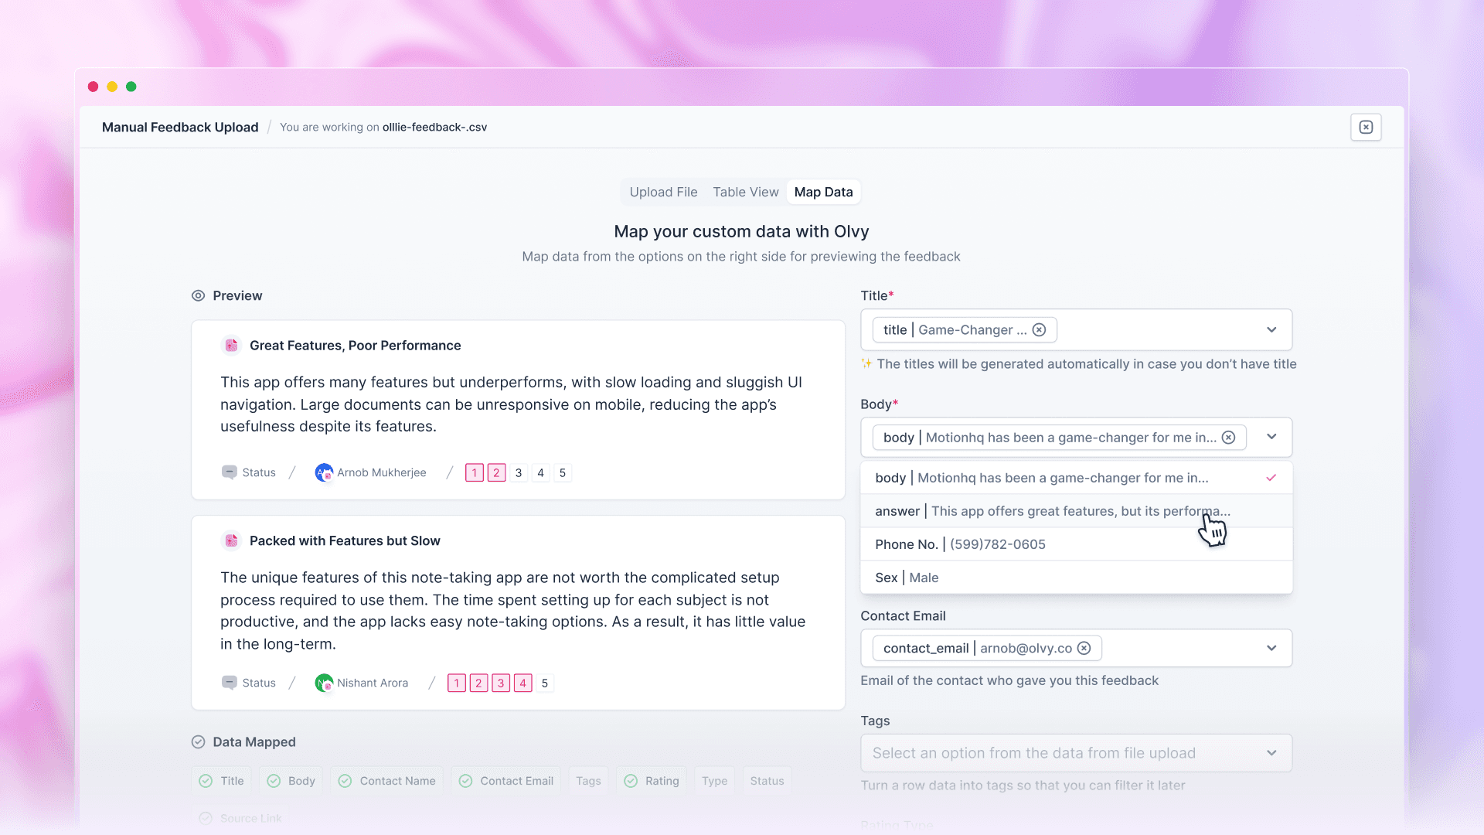Clear the selected body chip value
Screen dimensions: 1484x835
click(x=1228, y=438)
